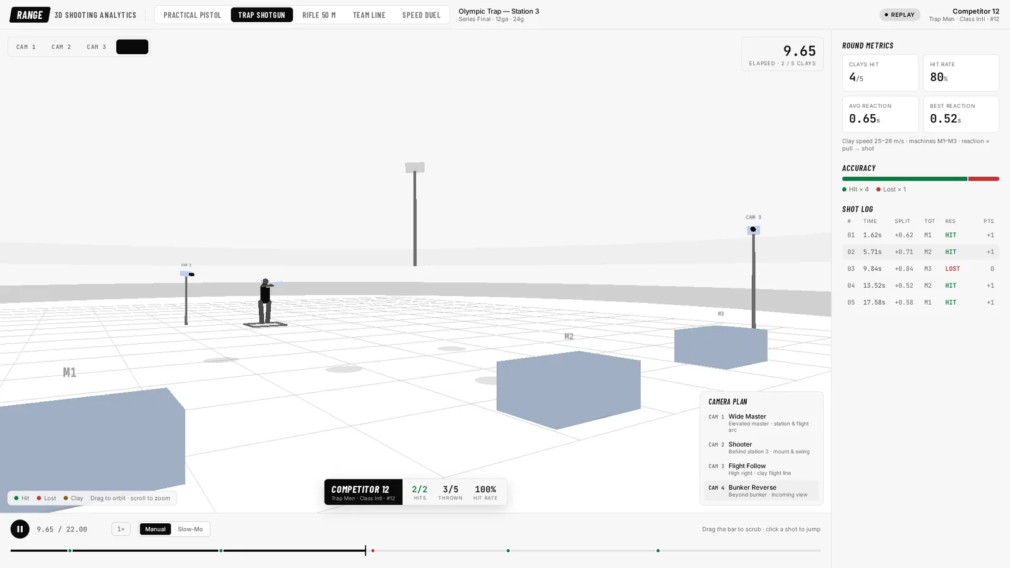The height and width of the screenshot is (568, 1010).
Task: Click the red lost-shot marker on timeline
Action: (x=373, y=551)
